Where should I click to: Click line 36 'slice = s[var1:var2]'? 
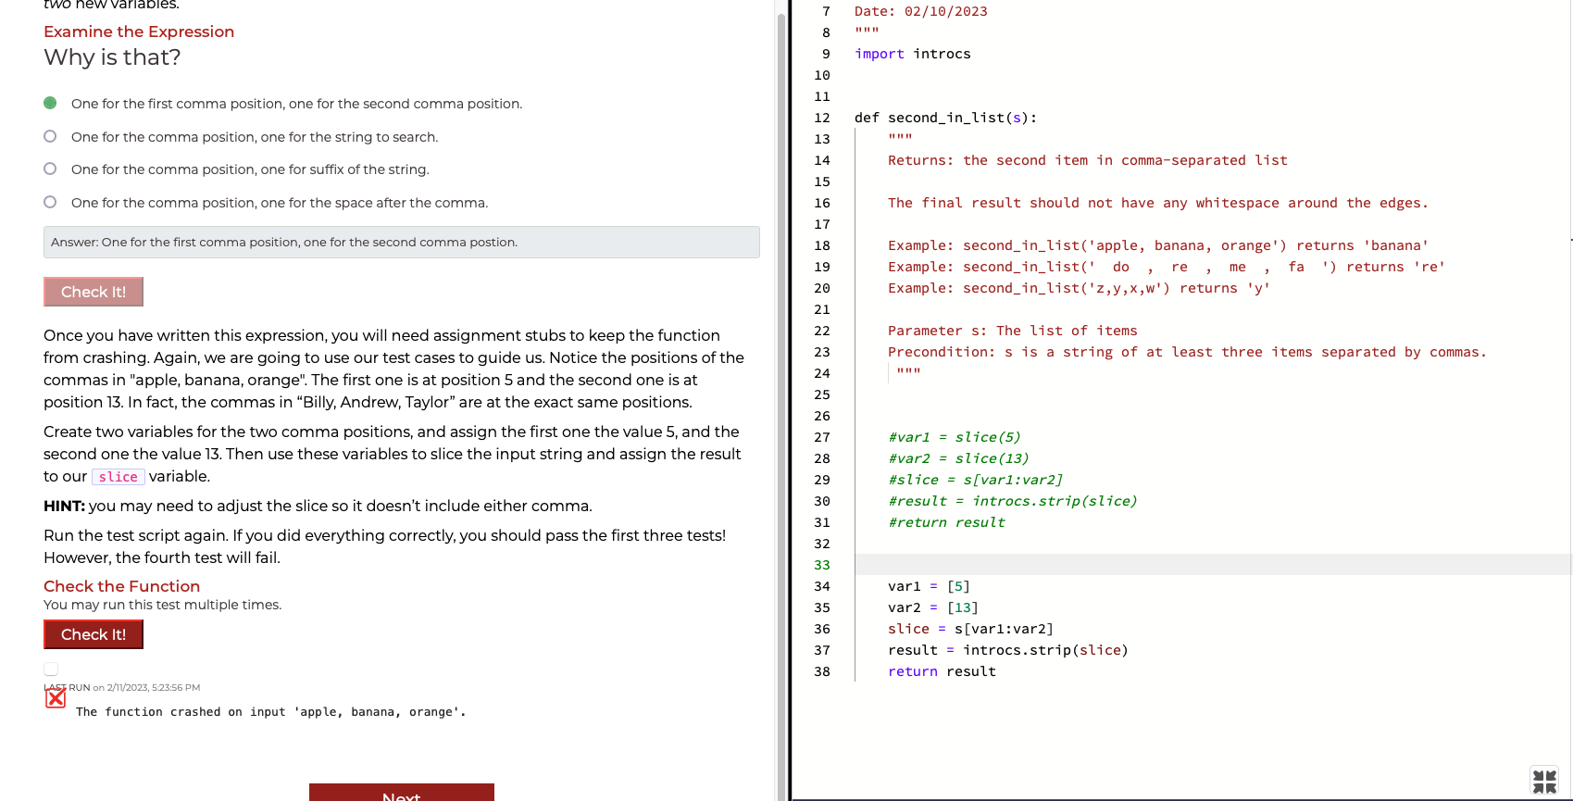point(970,629)
